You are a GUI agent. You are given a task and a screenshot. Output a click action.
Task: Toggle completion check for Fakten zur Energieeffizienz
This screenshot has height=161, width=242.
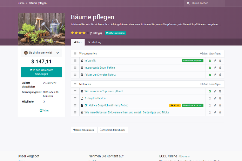210,75
